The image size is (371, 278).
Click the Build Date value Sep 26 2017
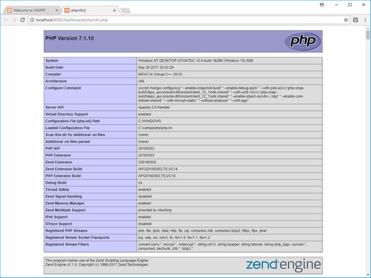click(156, 67)
